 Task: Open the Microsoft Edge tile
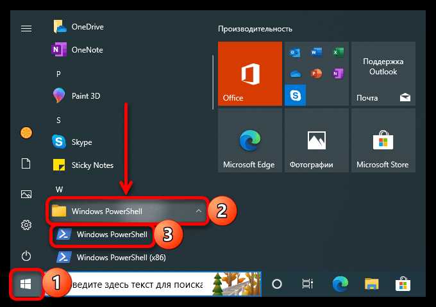(250, 140)
